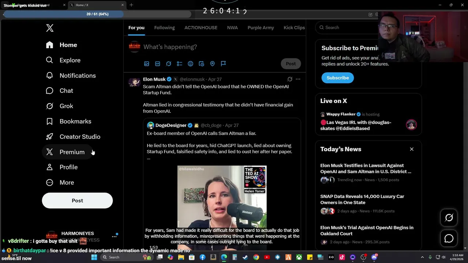
Task: Switch to the Kick Clips tab
Action: pos(294,28)
